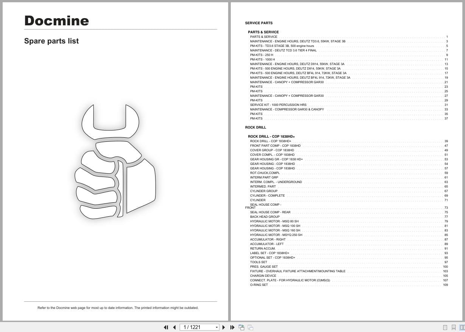Image resolution: width=465 pixels, height=332 pixels.
Task: Click the bold ROCK DRILL - COP 1838HD+ subheading
Action: click(x=271, y=137)
